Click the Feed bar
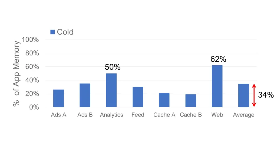277x155 pixels. (x=138, y=97)
